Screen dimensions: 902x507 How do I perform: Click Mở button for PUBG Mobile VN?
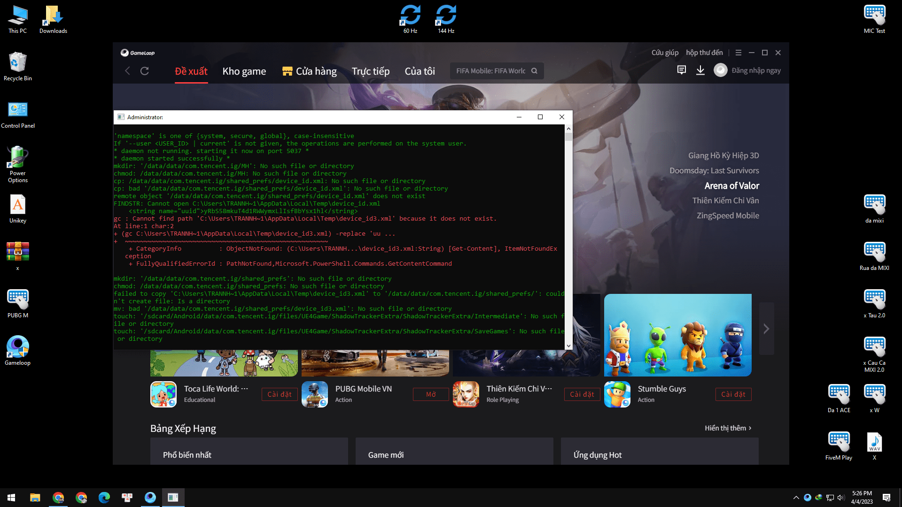click(431, 394)
